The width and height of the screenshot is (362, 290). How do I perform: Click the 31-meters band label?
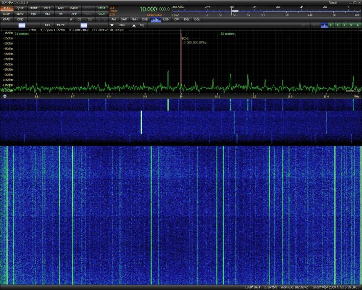22,34
